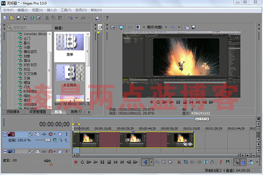The height and width of the screenshot is (175, 263).
Task: Select the Normal Edit tool
Action: click(146, 162)
